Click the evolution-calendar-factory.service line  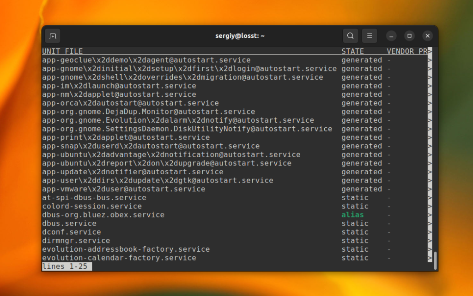coord(119,258)
